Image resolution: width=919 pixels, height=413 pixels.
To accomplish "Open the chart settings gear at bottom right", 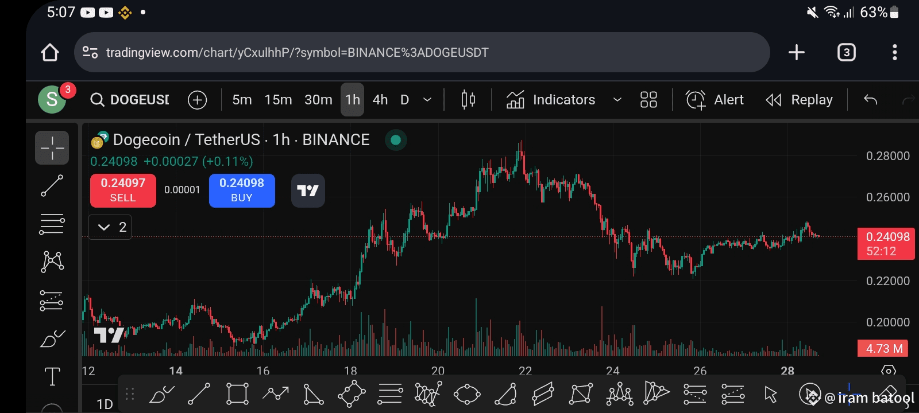I will (888, 371).
